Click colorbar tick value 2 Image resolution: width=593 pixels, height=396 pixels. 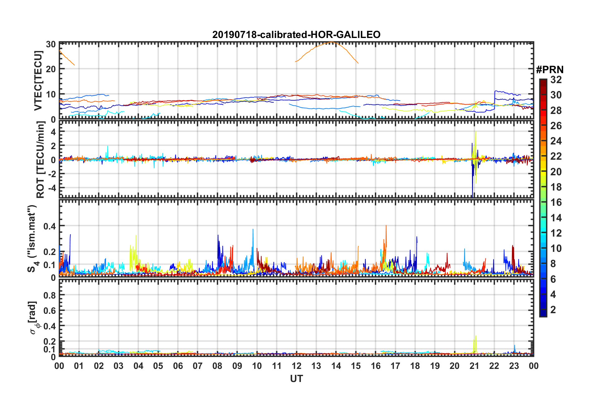click(x=553, y=309)
